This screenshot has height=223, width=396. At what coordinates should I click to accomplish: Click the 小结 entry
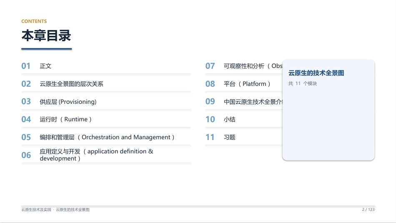point(230,120)
